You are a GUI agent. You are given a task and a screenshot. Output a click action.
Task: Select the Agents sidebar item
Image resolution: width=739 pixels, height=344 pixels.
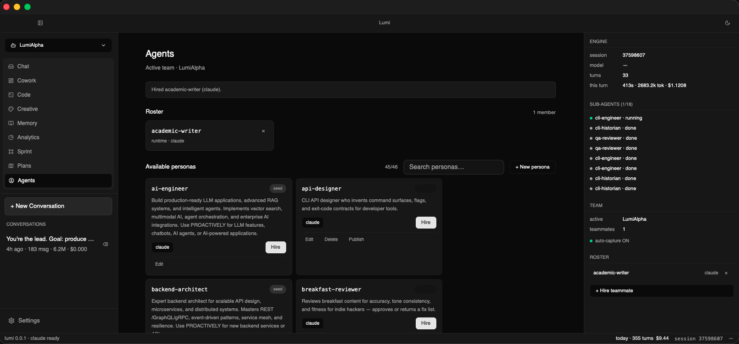[x=58, y=180]
